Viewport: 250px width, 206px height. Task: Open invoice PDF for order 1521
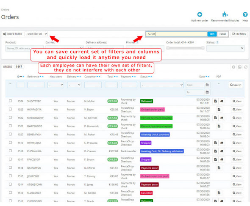coord(219,126)
